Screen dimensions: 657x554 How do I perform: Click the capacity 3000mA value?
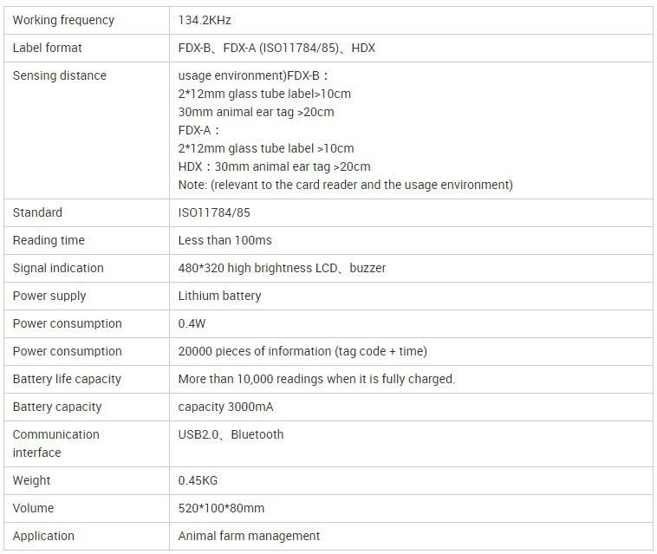pos(226,407)
